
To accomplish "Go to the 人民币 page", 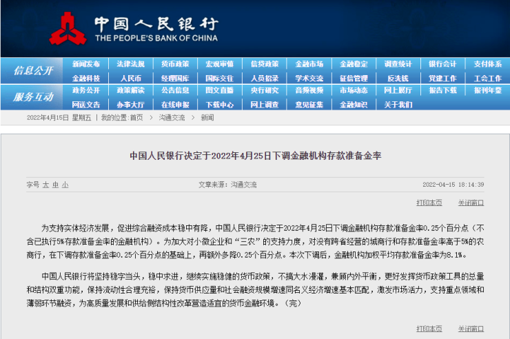I will coord(130,79).
